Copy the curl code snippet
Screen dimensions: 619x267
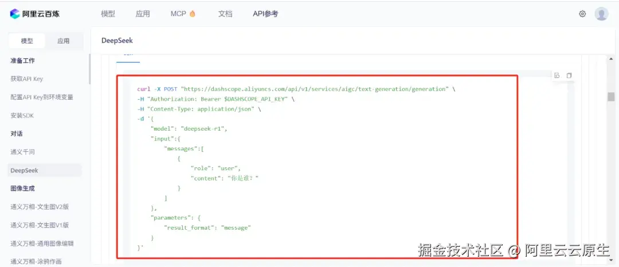click(569, 75)
